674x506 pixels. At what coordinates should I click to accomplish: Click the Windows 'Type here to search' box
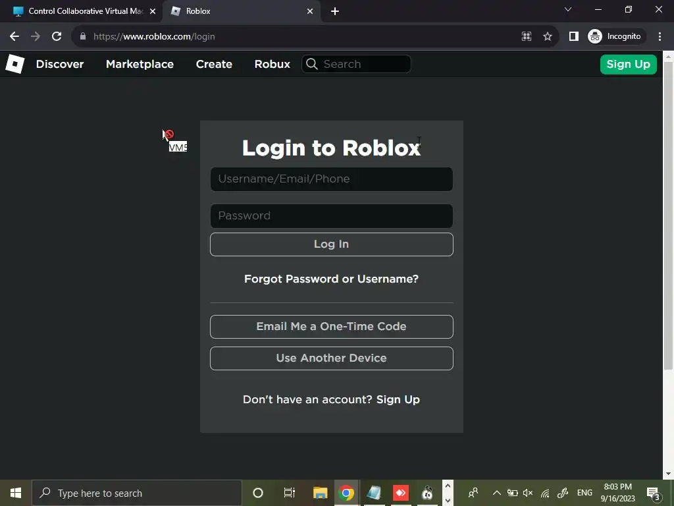(137, 493)
